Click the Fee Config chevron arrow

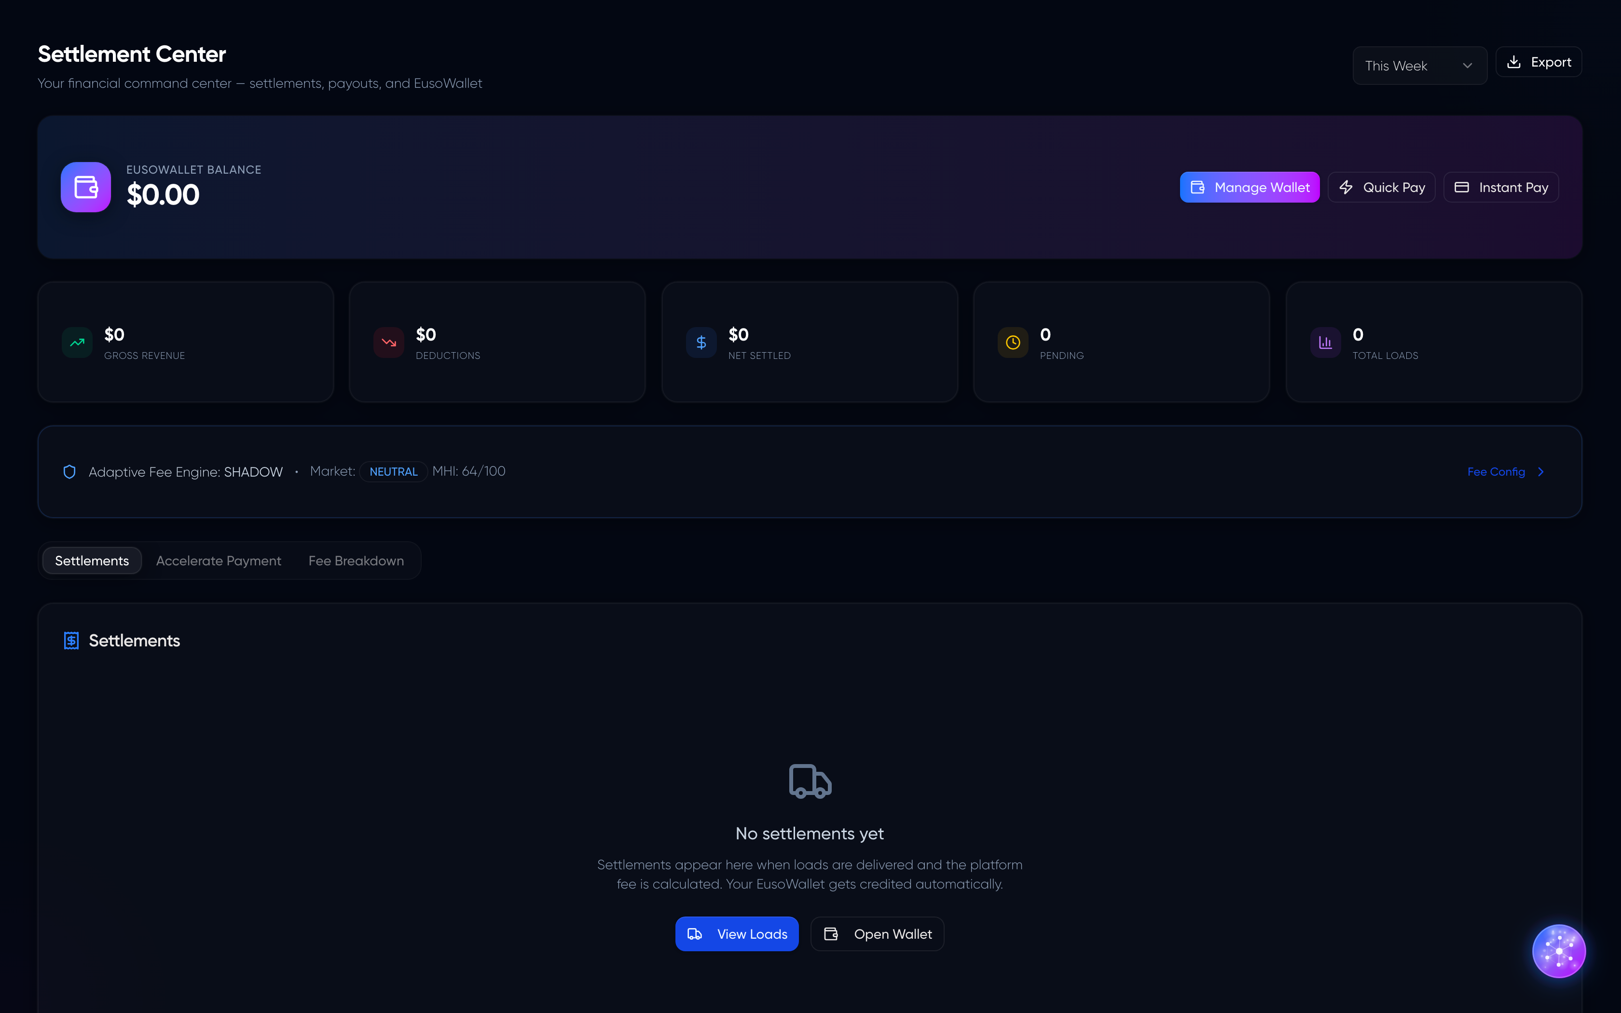pyautogui.click(x=1540, y=472)
